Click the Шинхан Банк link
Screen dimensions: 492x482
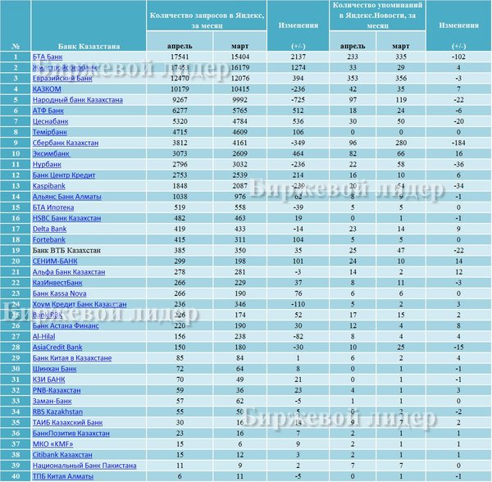[55, 369]
